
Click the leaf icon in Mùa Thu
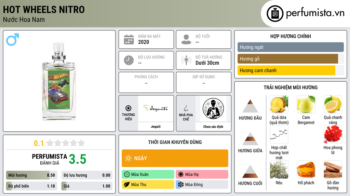pos(127,184)
